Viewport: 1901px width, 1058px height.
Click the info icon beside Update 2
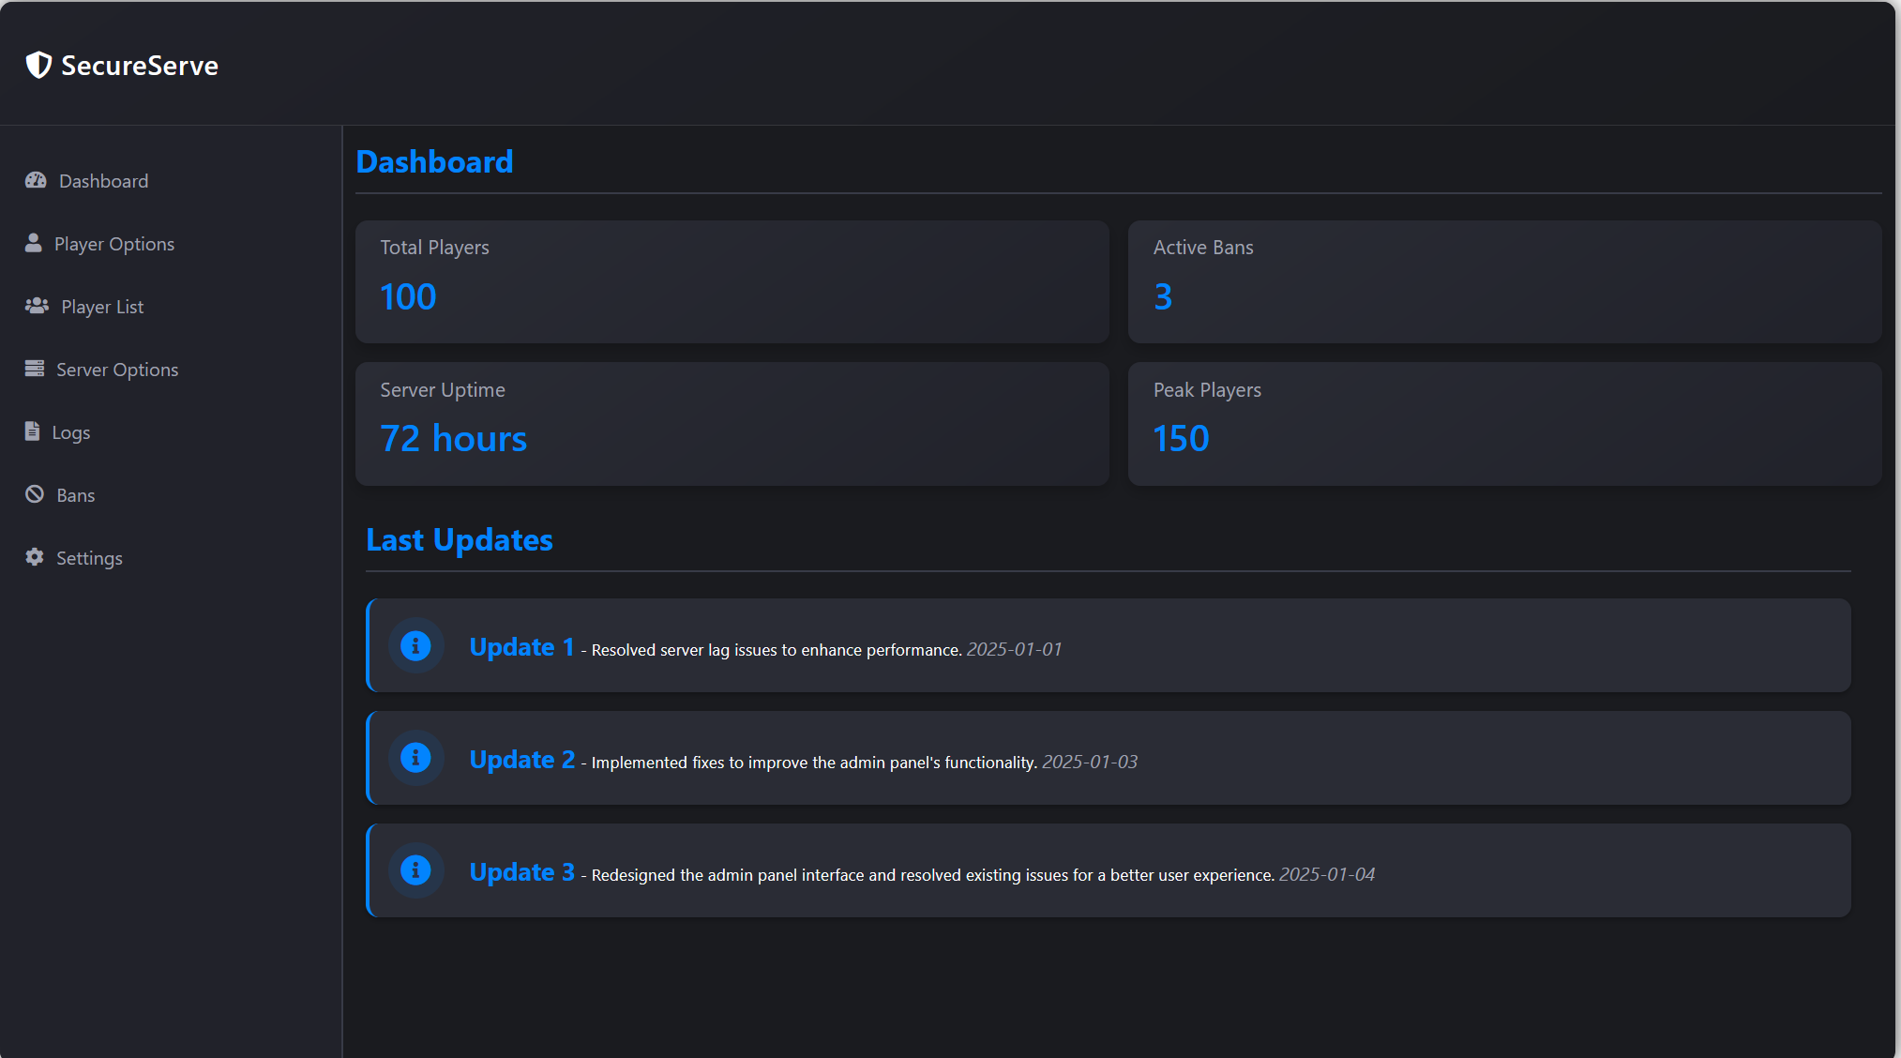pos(415,758)
